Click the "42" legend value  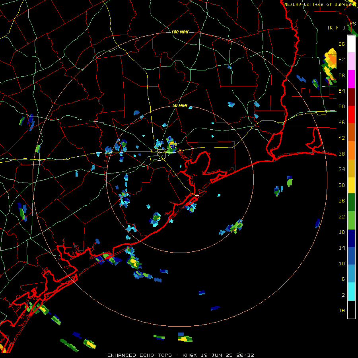(342, 138)
